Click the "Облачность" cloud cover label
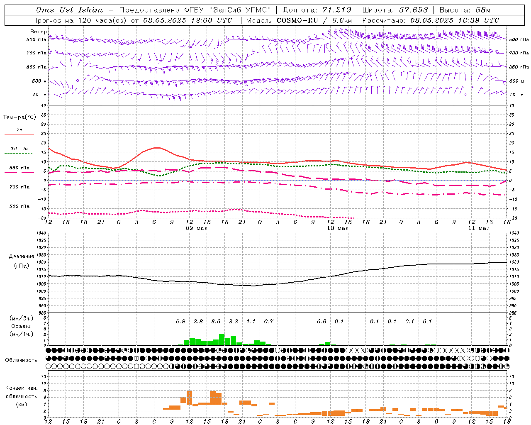Screen dimensions: 531x425 21,360
